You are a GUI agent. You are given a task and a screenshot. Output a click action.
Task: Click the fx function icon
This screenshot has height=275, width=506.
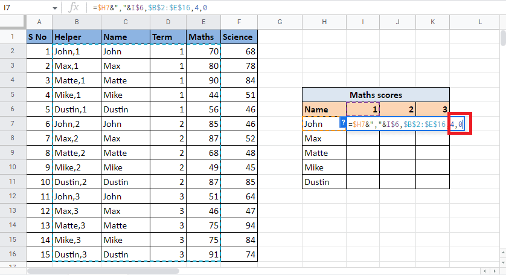(x=74, y=7)
